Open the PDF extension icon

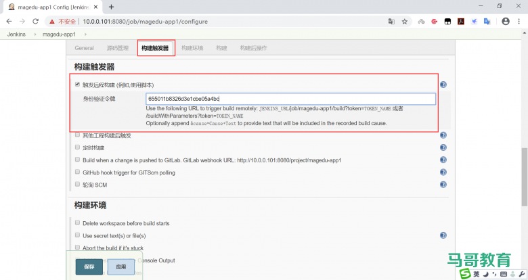pyautogui.click(x=461, y=22)
